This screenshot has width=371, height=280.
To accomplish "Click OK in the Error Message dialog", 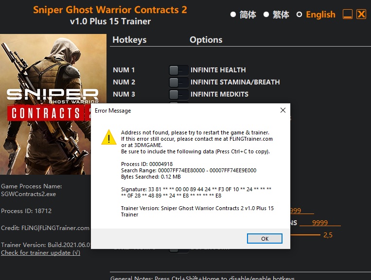I will [x=265, y=238].
